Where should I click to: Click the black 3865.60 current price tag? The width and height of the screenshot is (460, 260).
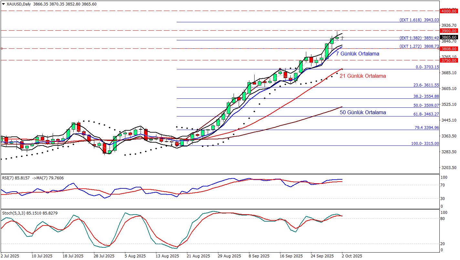449,37
